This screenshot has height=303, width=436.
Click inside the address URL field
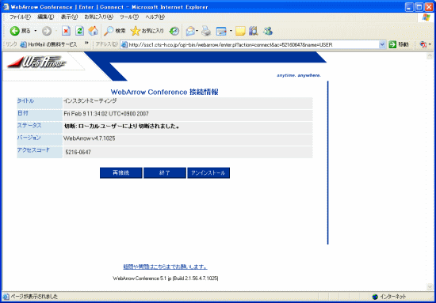[251, 44]
